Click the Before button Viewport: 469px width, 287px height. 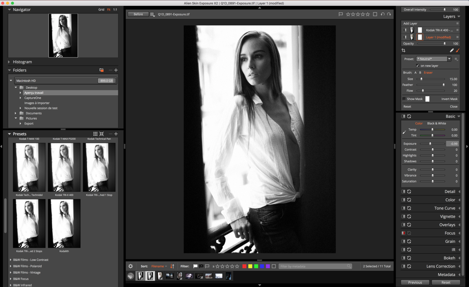point(138,14)
